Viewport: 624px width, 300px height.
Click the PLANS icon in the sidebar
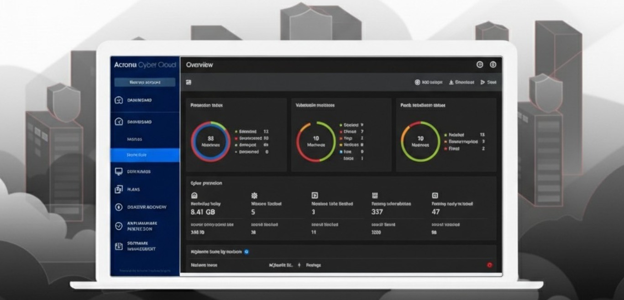point(119,189)
